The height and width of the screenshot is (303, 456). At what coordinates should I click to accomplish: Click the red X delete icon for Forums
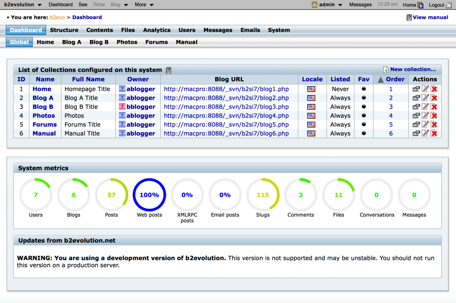(x=434, y=125)
